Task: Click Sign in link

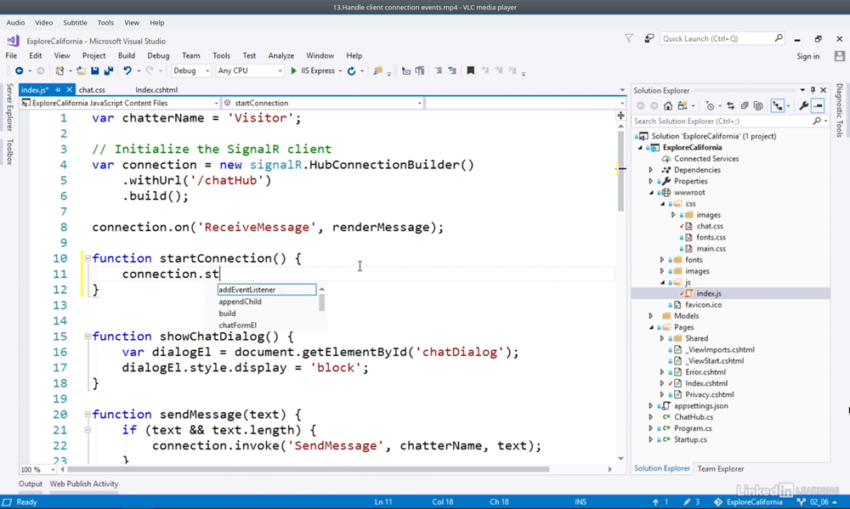Action: (807, 56)
